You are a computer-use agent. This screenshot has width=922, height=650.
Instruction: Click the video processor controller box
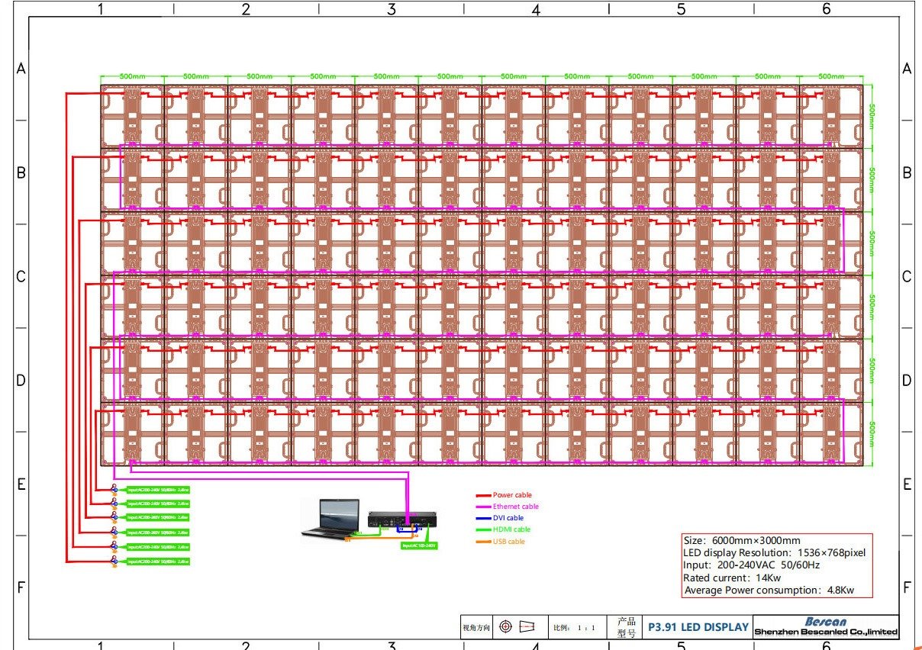[x=404, y=520]
